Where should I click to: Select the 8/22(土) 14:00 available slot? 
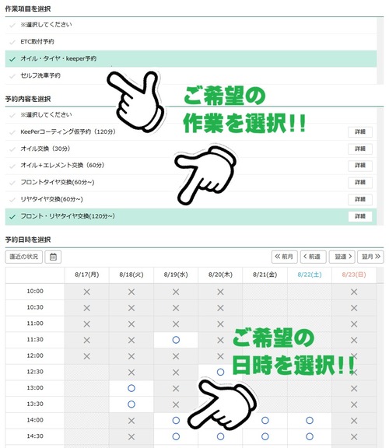pyautogui.click(x=310, y=420)
